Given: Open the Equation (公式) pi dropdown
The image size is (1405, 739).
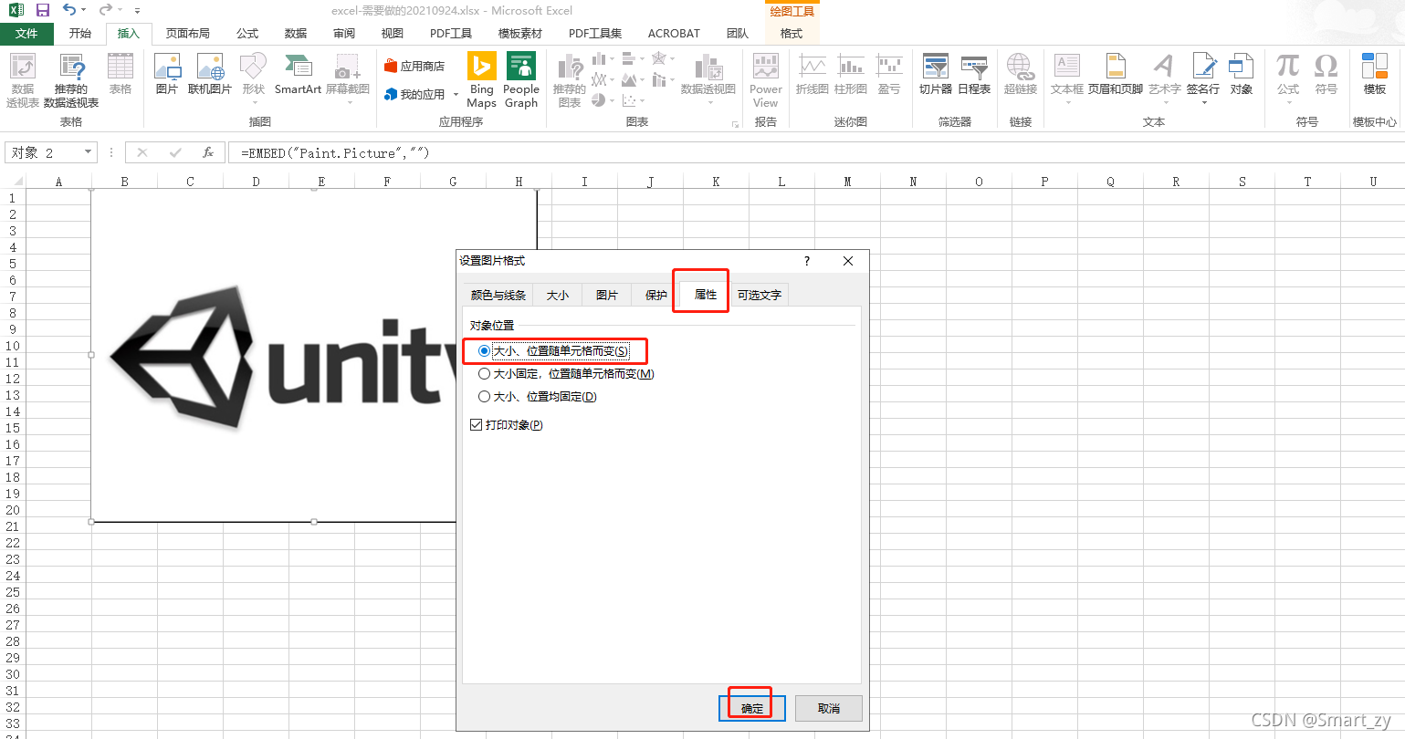Looking at the screenshot, I should click(x=1288, y=78).
